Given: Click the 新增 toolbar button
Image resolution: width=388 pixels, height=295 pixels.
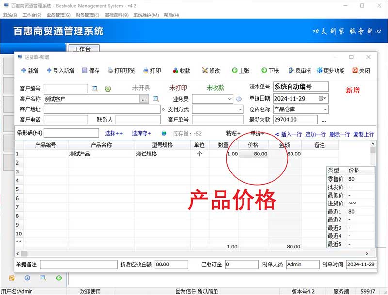Looking at the screenshot, I should click(x=30, y=71).
